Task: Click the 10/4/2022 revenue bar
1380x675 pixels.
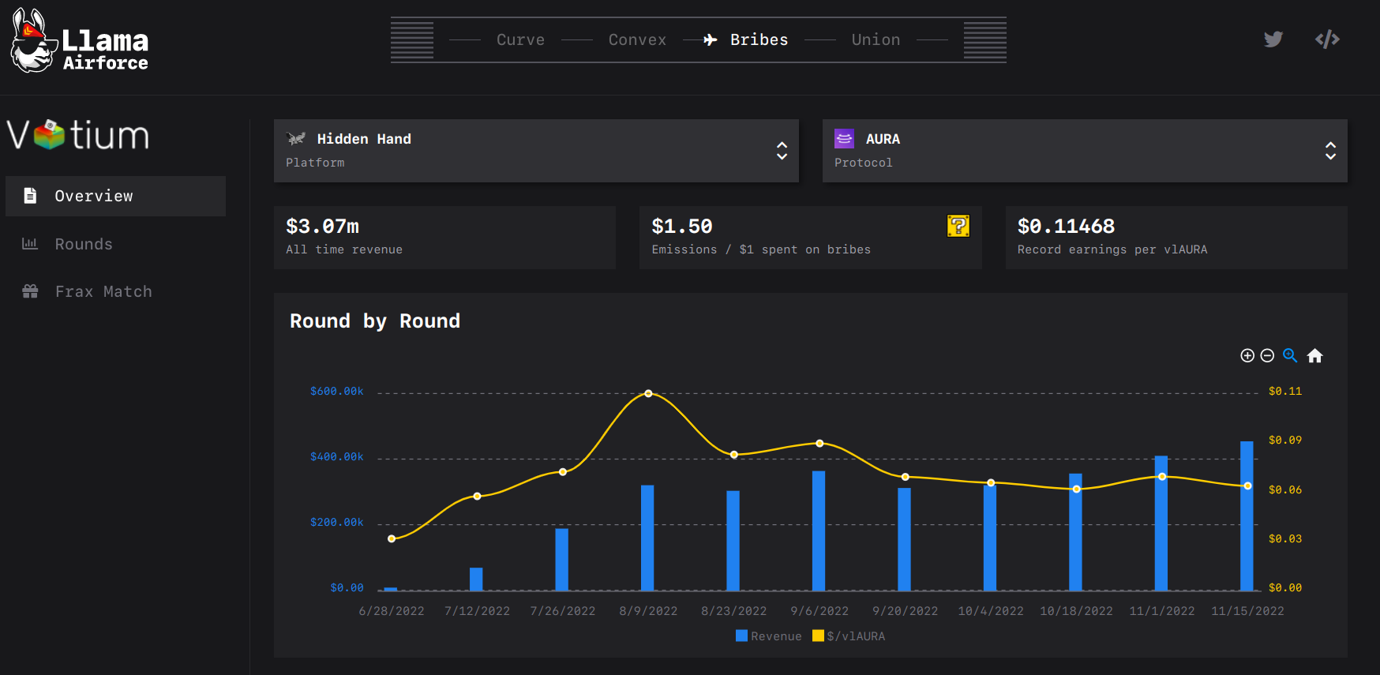Action: [x=990, y=538]
